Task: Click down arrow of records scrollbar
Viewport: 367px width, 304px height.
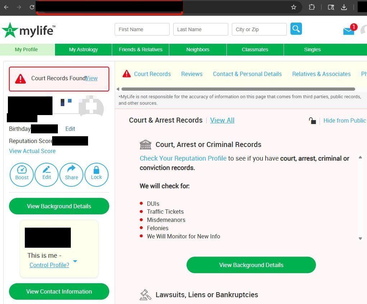Action: (361, 239)
